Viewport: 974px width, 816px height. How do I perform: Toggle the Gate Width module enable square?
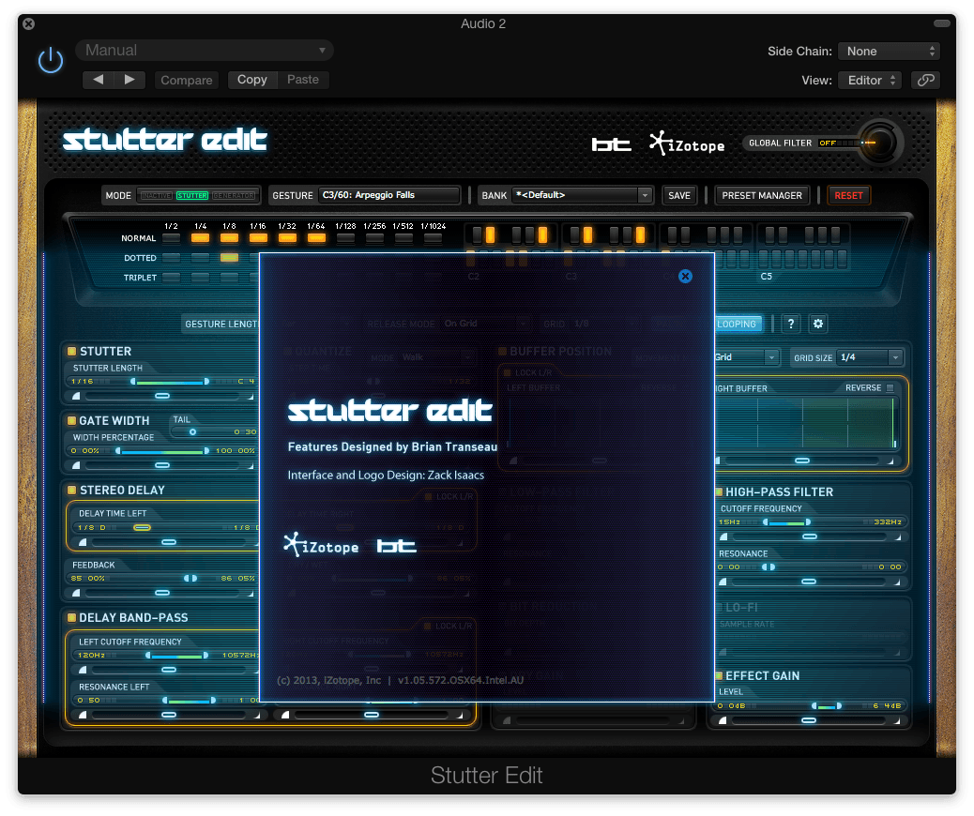pyautogui.click(x=71, y=420)
